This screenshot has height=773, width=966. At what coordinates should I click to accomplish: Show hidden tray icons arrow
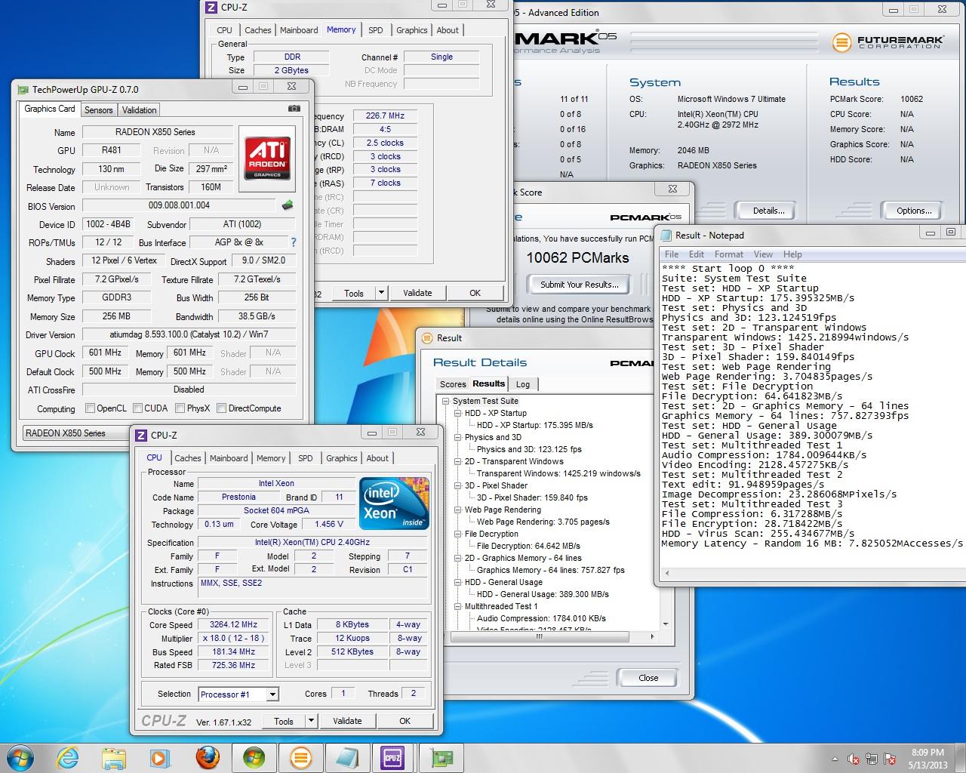pos(835,759)
